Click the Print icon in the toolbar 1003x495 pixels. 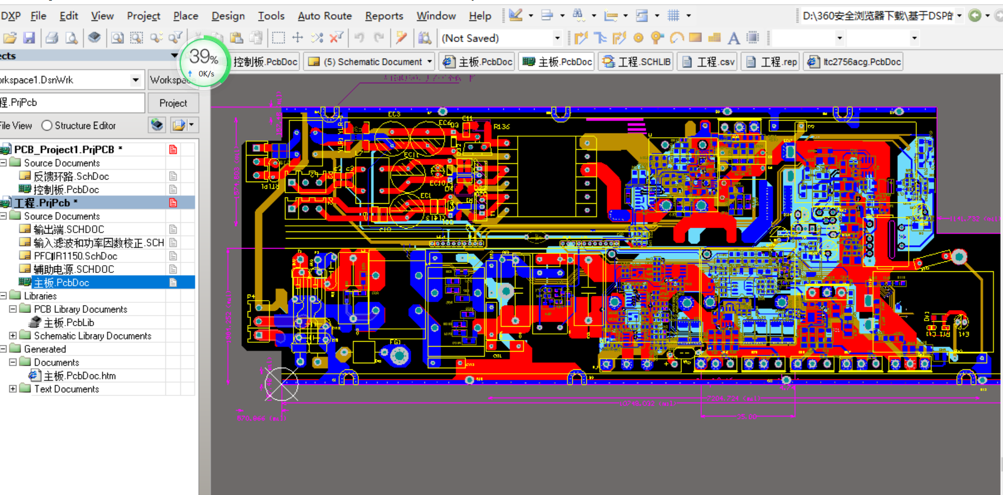pyautogui.click(x=52, y=38)
